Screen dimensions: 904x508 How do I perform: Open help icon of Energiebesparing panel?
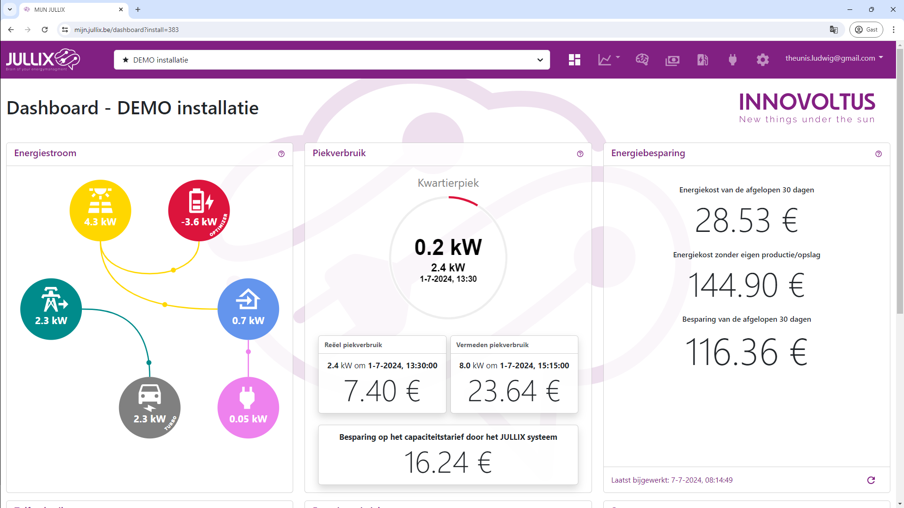[879, 154]
